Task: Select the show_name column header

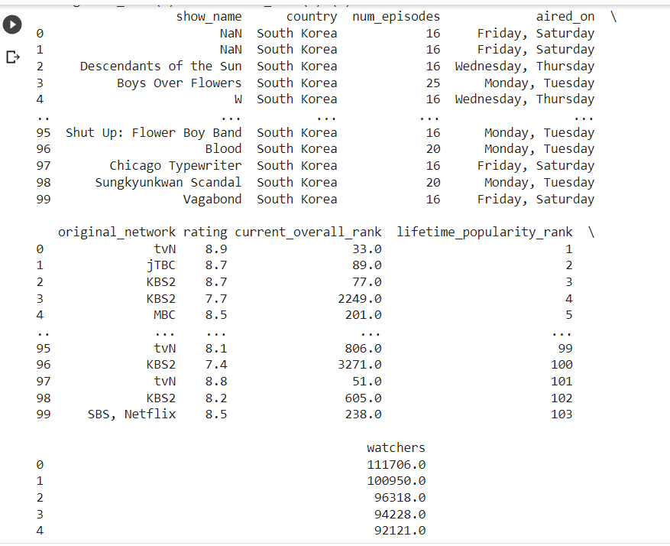Action: point(209,17)
